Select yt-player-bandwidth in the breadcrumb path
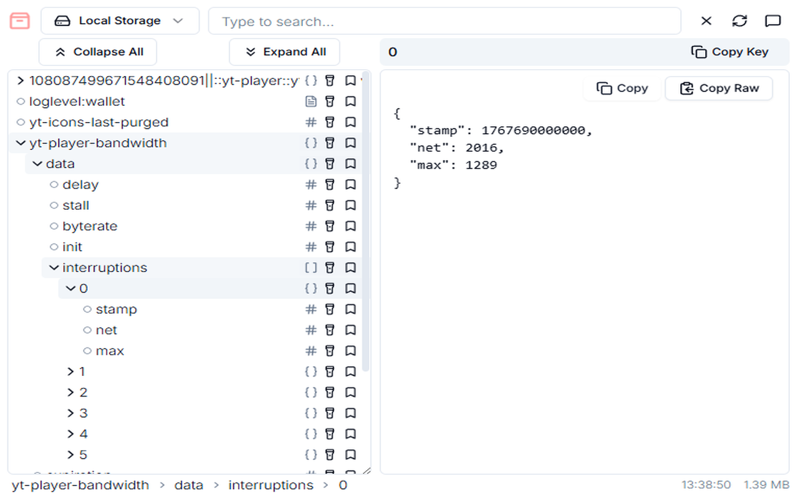Image resolution: width=798 pixels, height=498 pixels. click(80, 485)
